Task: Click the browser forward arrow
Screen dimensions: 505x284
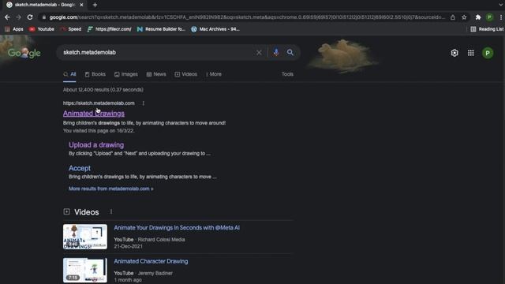Action: (18, 17)
